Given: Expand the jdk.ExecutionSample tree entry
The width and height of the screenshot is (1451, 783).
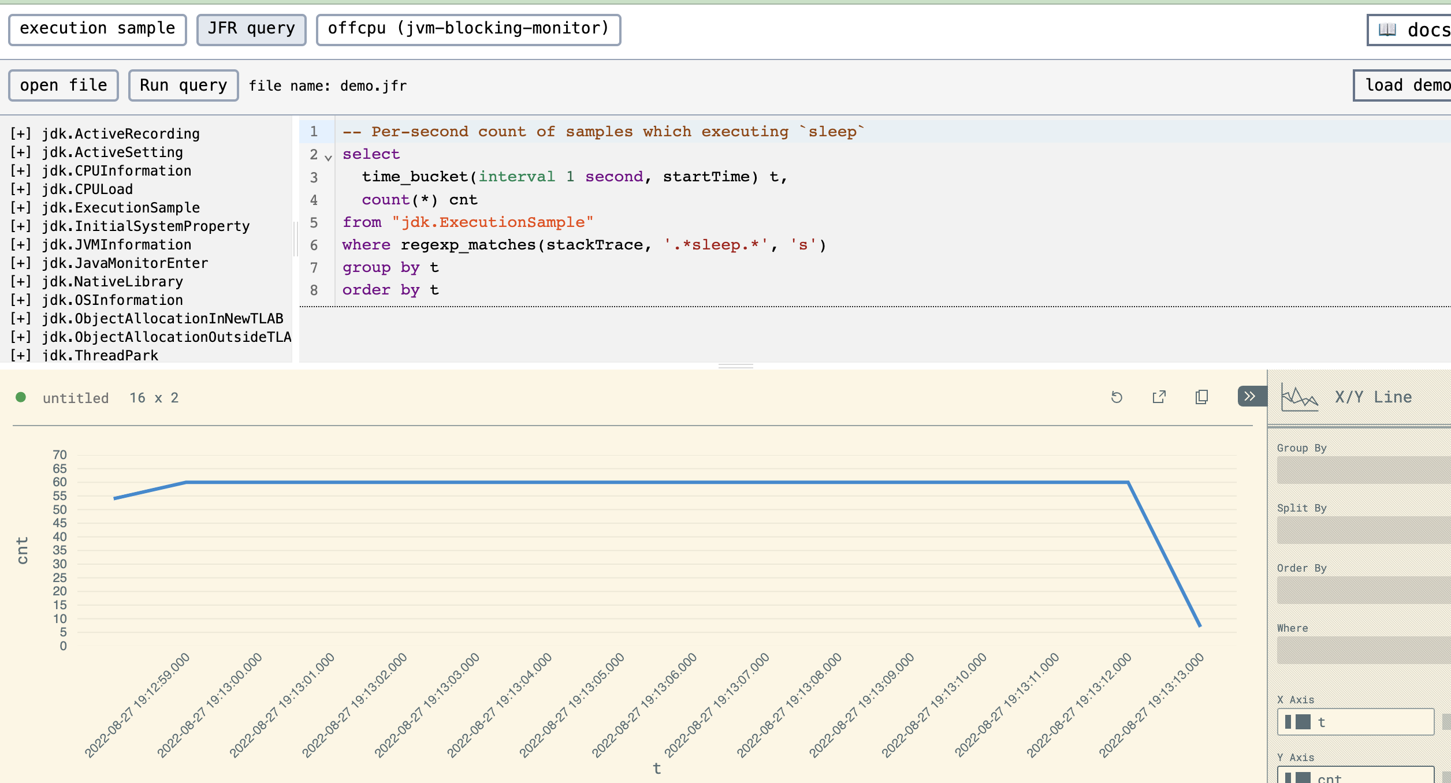Looking at the screenshot, I should [21, 208].
